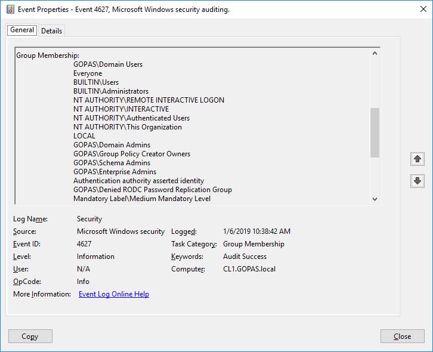Click 'Mandatory Label\Medium Mandatory Level' line
Screen dimensions: 433x352
[142, 199]
